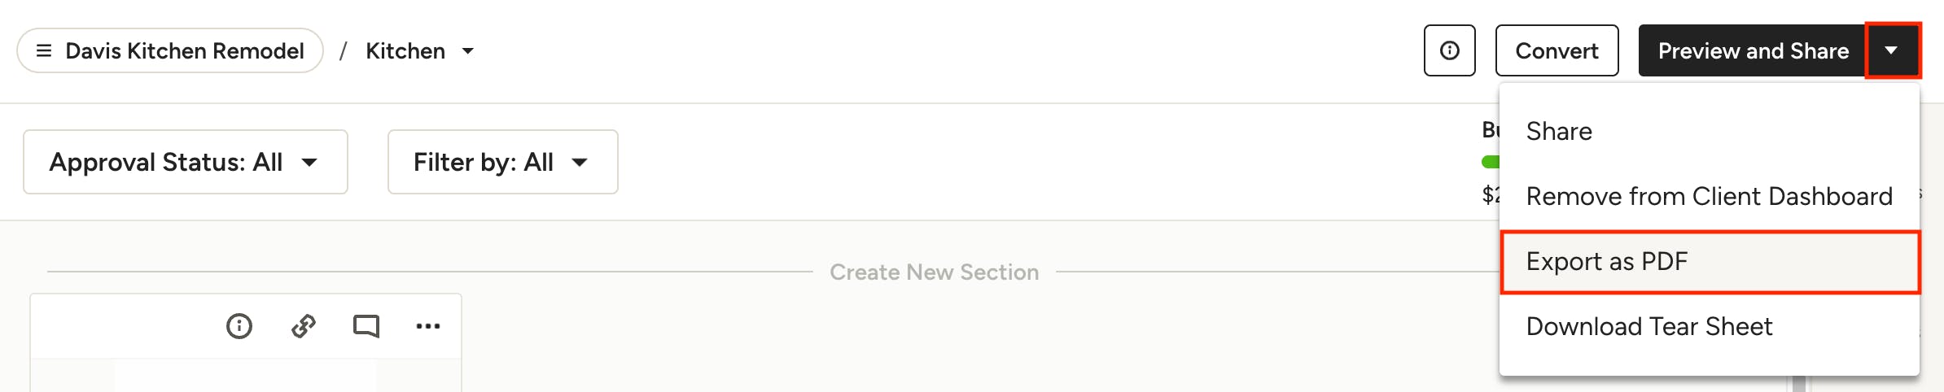The width and height of the screenshot is (1944, 392).
Task: Open the card info icon
Action: [239, 326]
